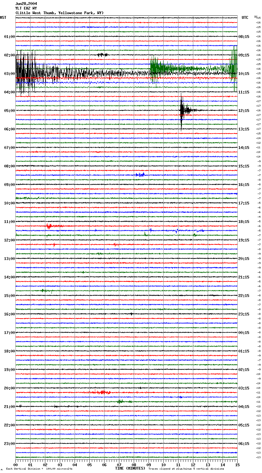Click the TIME (MINUTES) axis title
Image resolution: width=262 pixels, height=473 pixels.
pyautogui.click(x=130, y=468)
